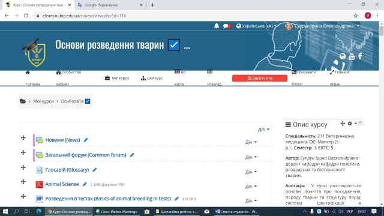Click move handle for Загальний форум row
Viewport: 384px width, 216px height.
tap(23, 152)
